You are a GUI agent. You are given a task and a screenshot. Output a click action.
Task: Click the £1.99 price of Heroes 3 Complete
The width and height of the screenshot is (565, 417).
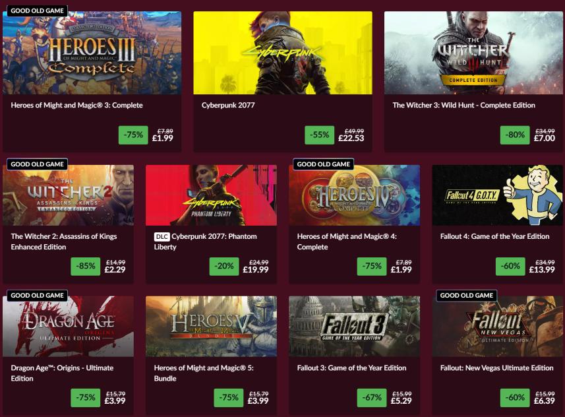[x=162, y=139]
